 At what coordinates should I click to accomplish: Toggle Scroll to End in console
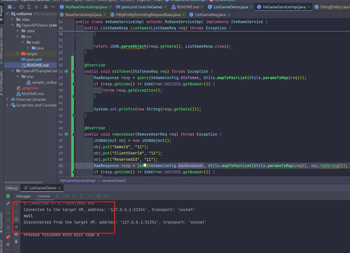16,227
